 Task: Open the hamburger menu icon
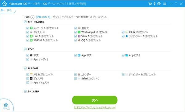click(165, 4)
